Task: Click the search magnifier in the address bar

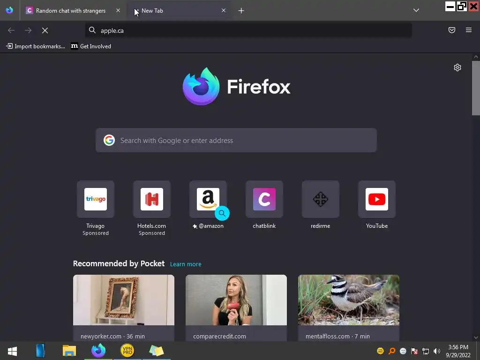Action: pyautogui.click(x=92, y=30)
